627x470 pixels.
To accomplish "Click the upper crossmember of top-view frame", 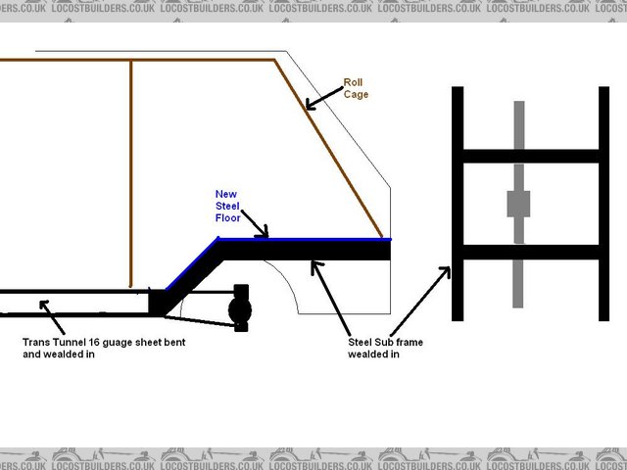I will [530, 156].
